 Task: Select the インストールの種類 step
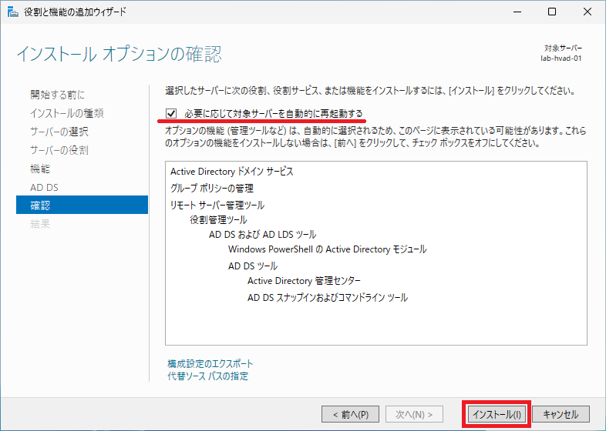67,113
